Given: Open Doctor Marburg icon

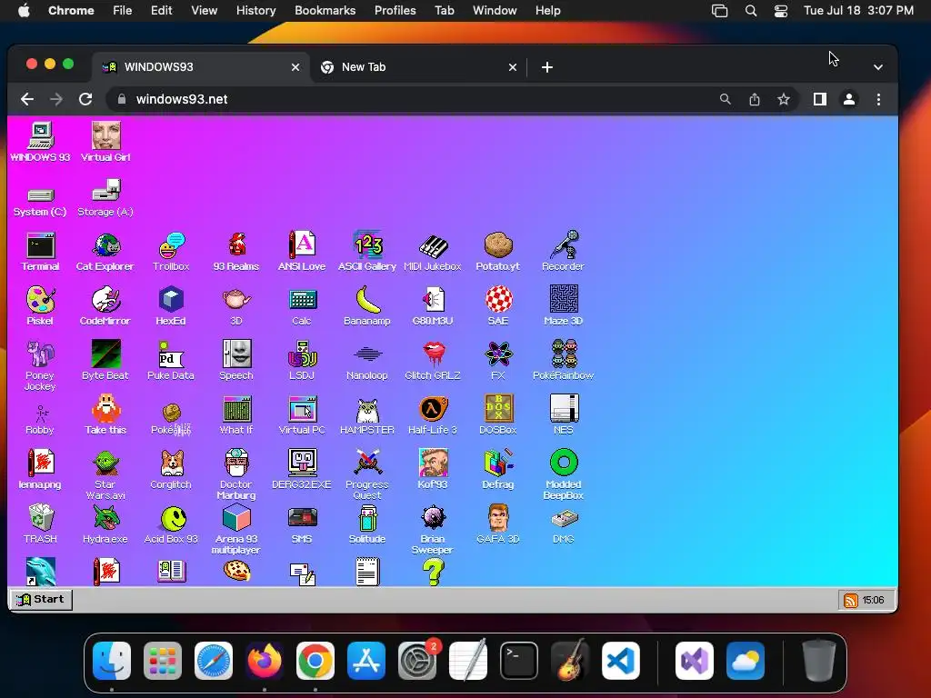Looking at the screenshot, I should click(236, 475).
